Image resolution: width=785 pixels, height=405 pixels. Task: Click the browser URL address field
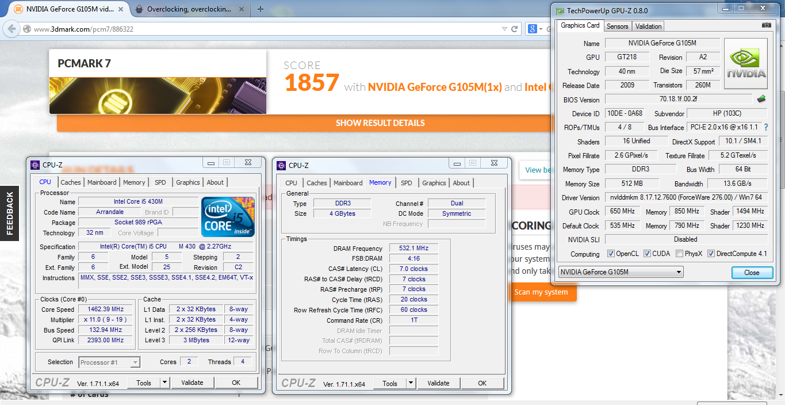coord(265,29)
